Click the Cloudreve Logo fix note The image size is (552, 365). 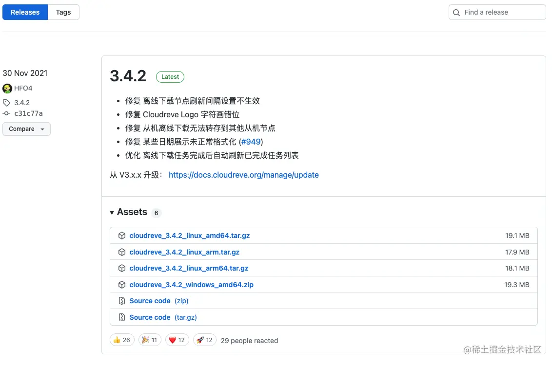click(x=182, y=114)
